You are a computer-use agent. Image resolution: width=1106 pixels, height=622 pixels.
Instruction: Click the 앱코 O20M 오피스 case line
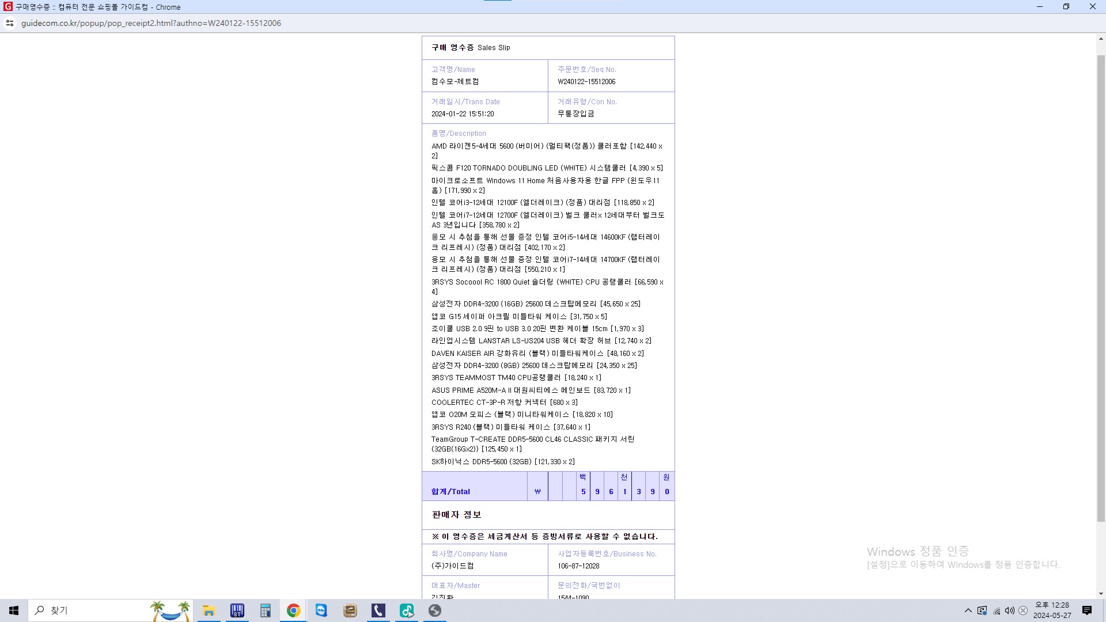click(522, 415)
